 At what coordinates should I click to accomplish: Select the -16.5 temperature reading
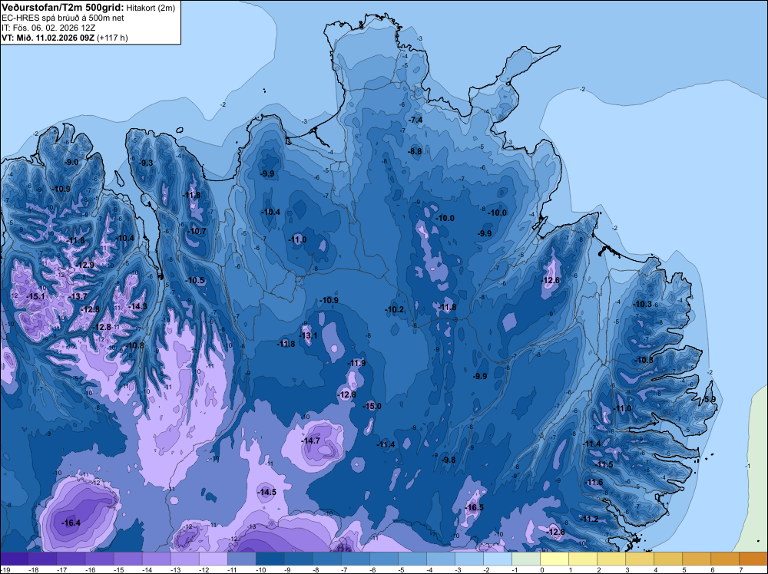[x=474, y=507]
